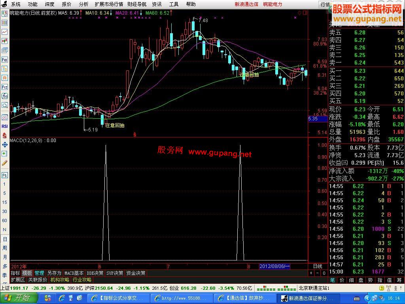
Task: Open the 帮助 menu
Action: 191,4
